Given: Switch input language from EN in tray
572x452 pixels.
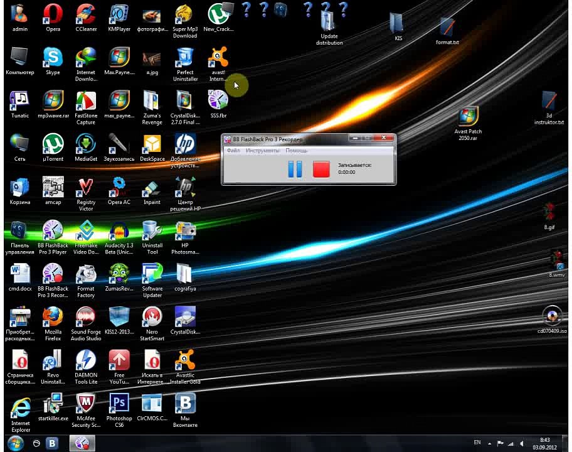Looking at the screenshot, I should pos(477,443).
